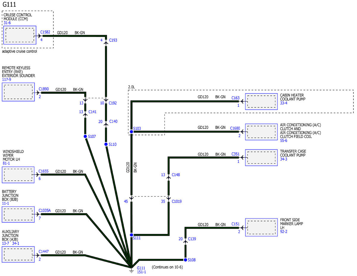The width and height of the screenshot is (357, 276).
Task: Click the Battery Junction Box component
Action: (x=18, y=214)
